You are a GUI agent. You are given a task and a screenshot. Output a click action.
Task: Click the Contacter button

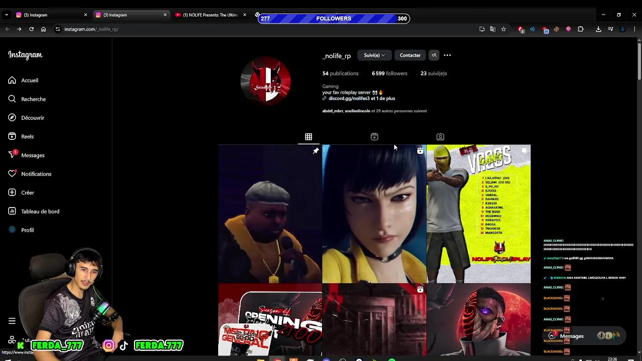point(410,55)
